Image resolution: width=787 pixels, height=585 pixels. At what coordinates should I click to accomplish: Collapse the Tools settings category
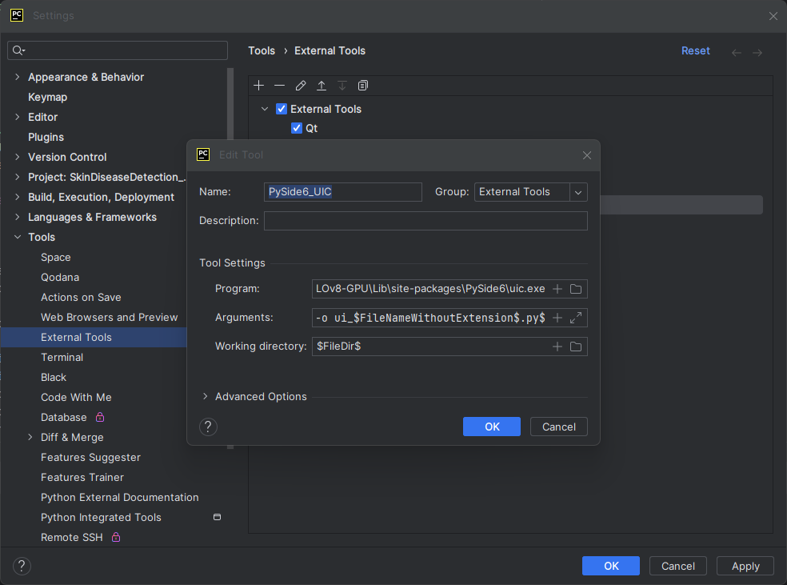point(18,238)
